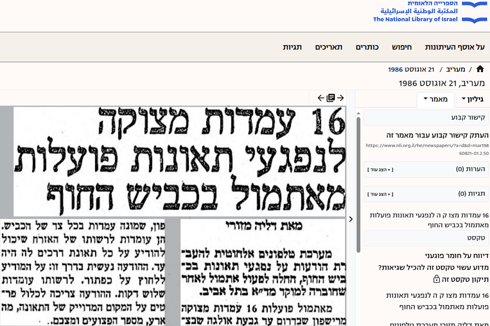Open the חיפוש navigation item
490x326 pixels.
tap(401, 48)
